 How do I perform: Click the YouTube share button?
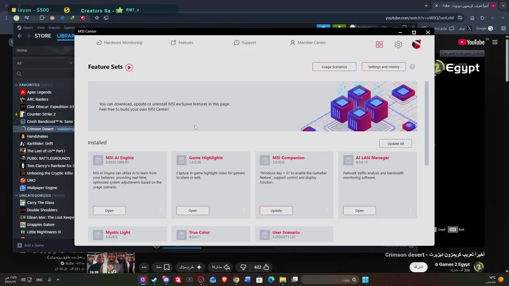[x=221, y=267]
